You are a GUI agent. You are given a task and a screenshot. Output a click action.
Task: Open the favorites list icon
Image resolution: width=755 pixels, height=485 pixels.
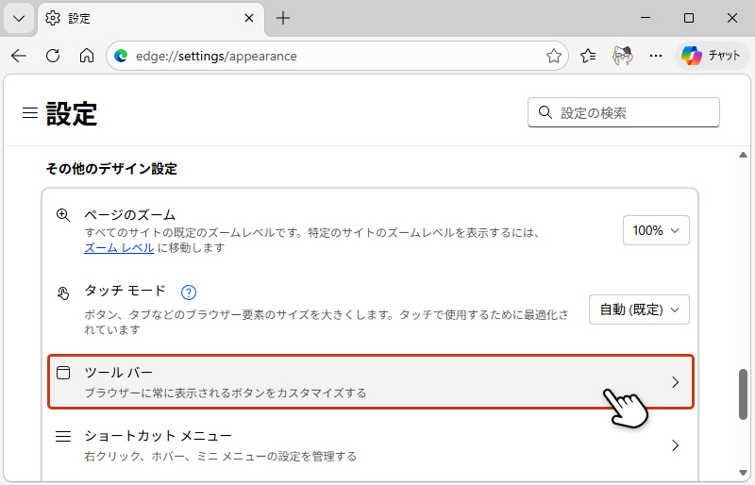click(588, 56)
